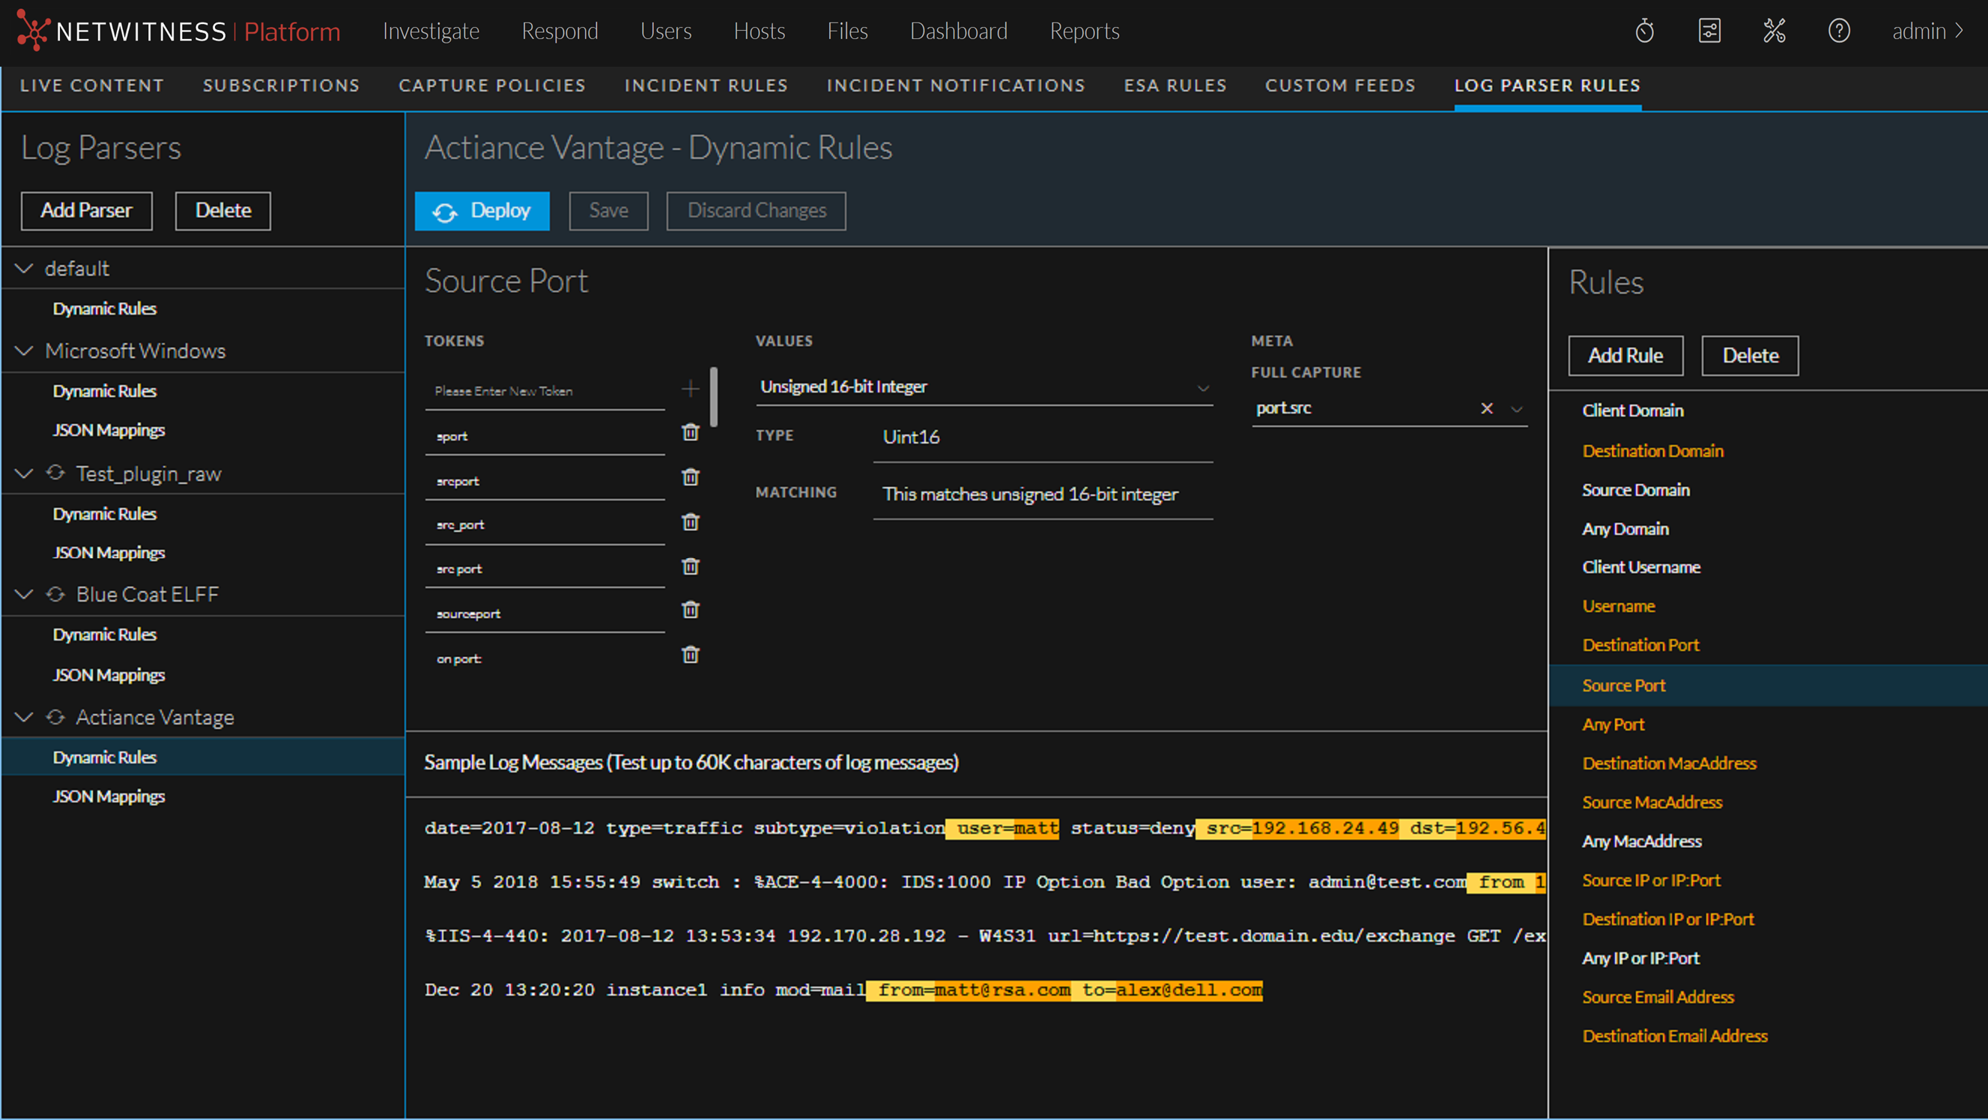The image size is (1988, 1120).
Task: Clear the port.src meta value with the X
Action: [x=1486, y=408]
